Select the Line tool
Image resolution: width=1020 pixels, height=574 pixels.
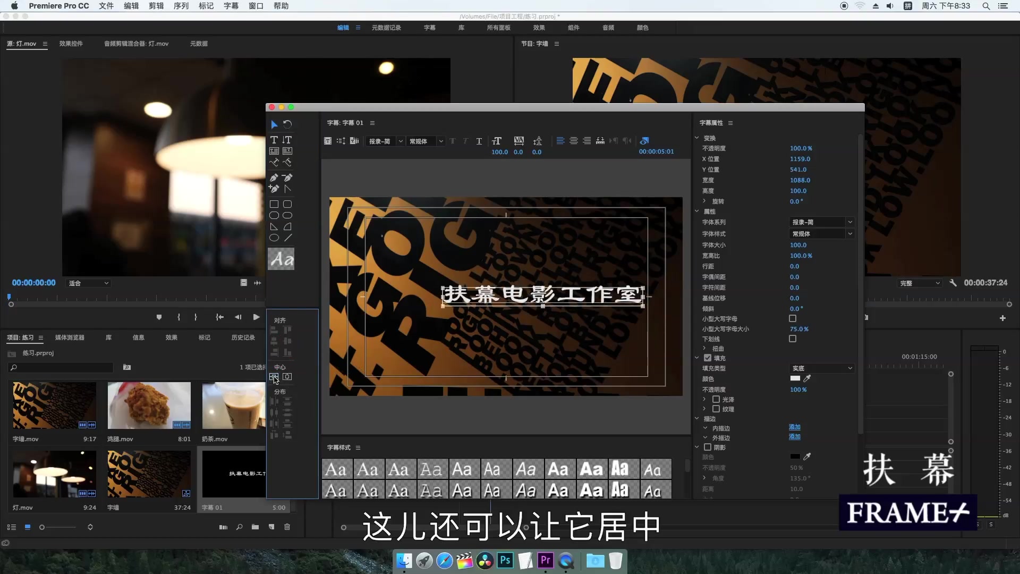click(287, 238)
